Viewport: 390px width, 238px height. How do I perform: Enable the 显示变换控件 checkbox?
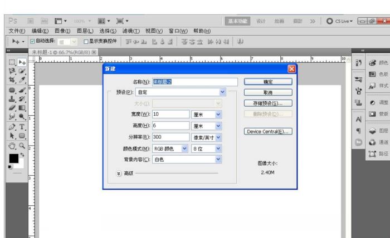click(86, 42)
